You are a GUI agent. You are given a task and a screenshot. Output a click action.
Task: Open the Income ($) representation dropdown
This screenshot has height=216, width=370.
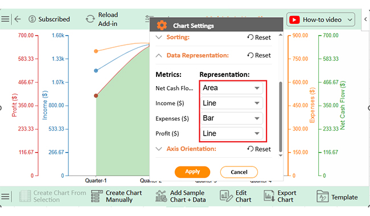point(232,103)
